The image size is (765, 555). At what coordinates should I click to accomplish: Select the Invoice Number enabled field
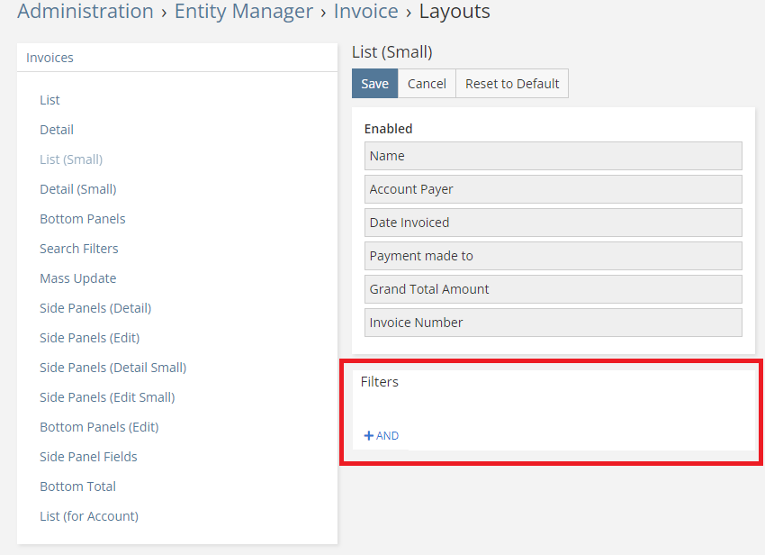(x=553, y=323)
